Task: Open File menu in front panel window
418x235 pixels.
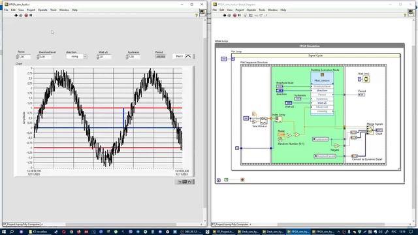Action: click(6, 10)
